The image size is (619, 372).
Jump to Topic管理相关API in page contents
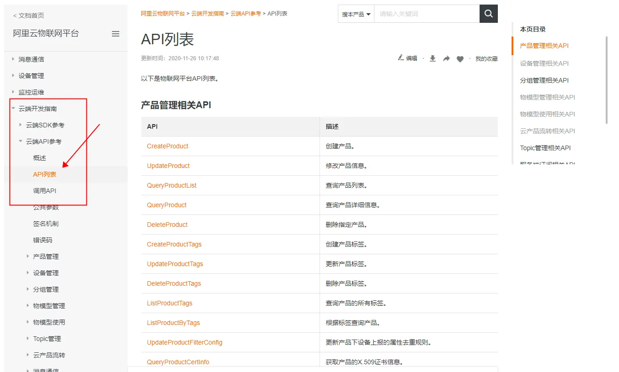click(x=545, y=148)
